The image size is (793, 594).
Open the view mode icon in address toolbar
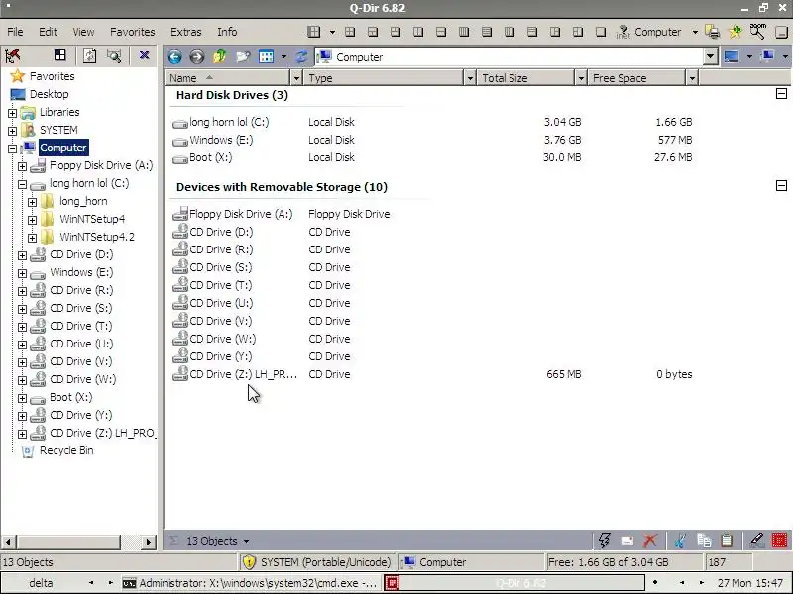pos(266,56)
